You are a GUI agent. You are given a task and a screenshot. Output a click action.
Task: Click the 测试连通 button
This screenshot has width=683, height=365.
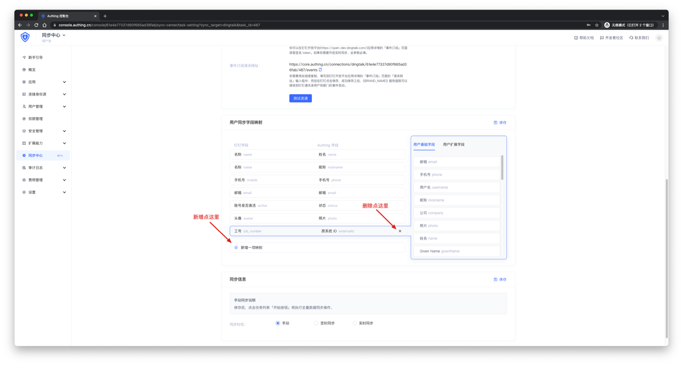[x=300, y=98]
